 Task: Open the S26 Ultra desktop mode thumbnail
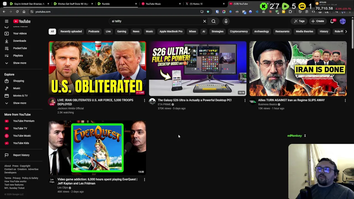(198, 69)
